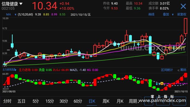
Task: Click the 9.72 price axis label
Action: point(5,28)
